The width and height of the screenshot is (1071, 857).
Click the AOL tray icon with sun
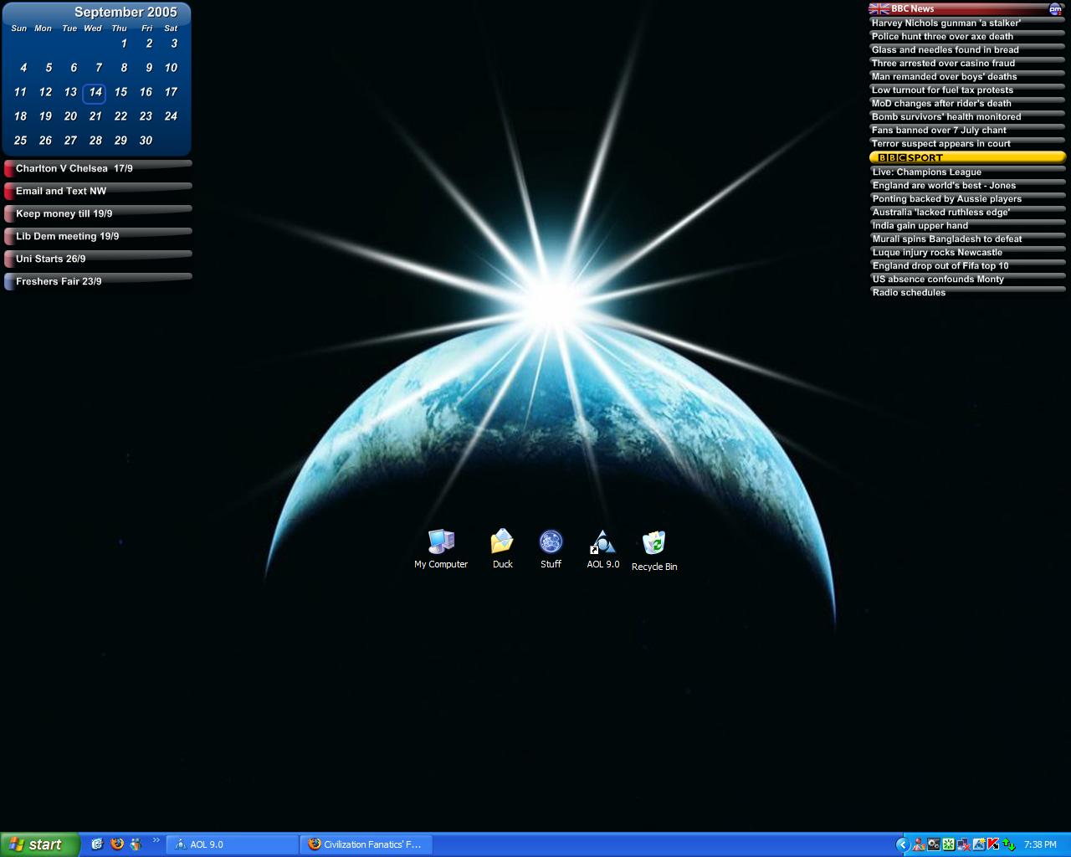(x=979, y=844)
